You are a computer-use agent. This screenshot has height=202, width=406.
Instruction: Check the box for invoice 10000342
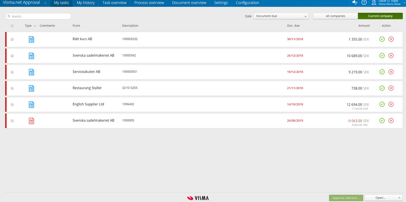pyautogui.click(x=12, y=56)
